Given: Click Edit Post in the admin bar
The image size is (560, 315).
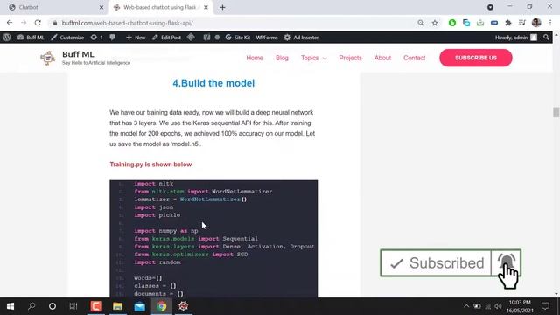Looking at the screenshot, I should point(167,38).
